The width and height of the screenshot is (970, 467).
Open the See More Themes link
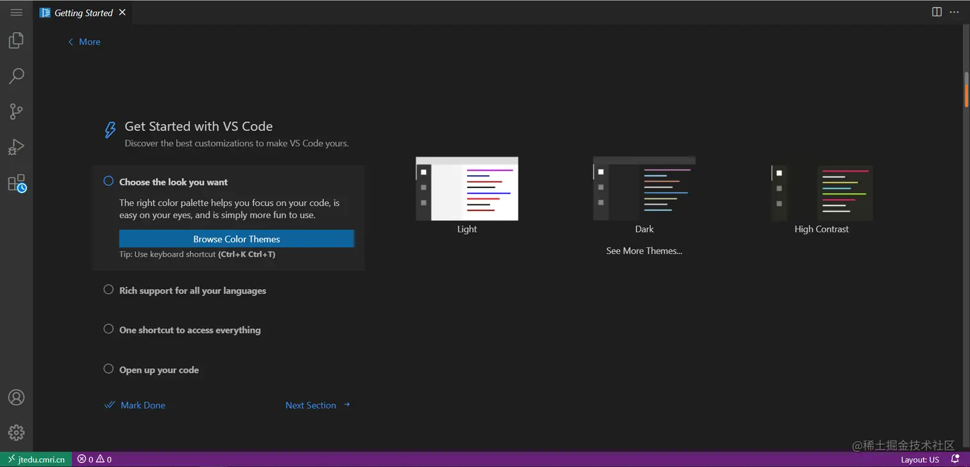pyautogui.click(x=644, y=251)
